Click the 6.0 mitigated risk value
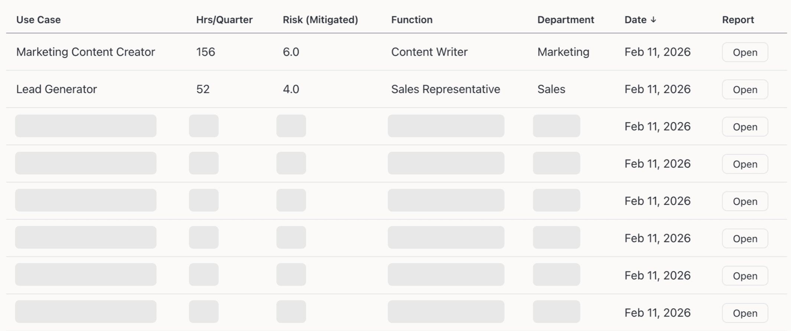 [291, 52]
